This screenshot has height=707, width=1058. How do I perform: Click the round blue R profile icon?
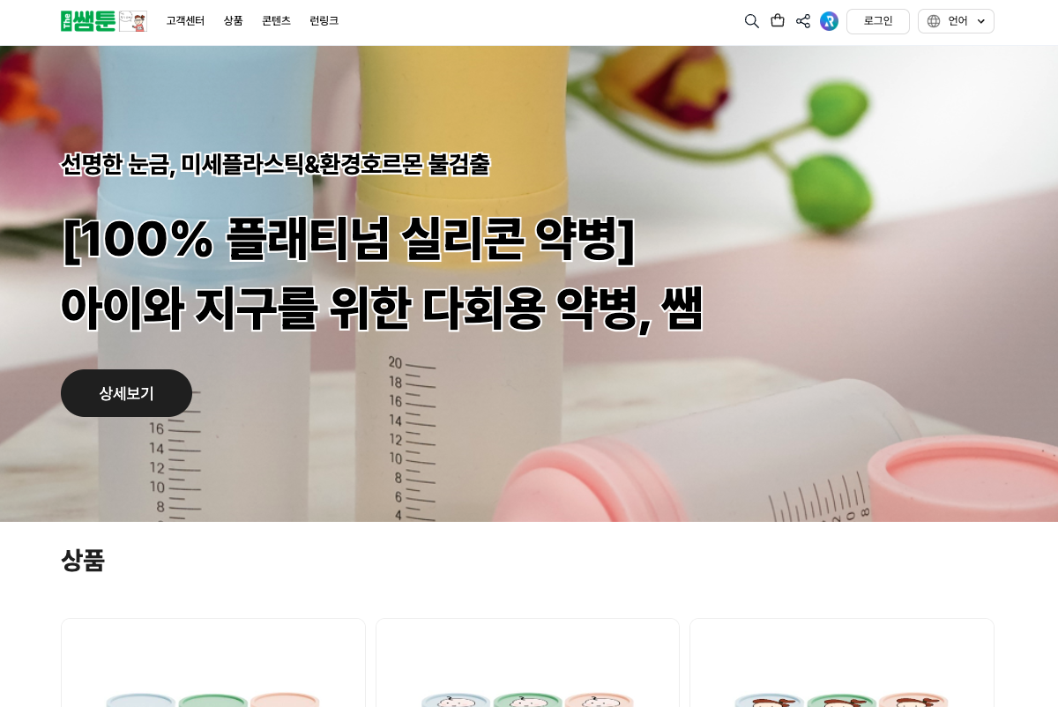[x=829, y=21]
